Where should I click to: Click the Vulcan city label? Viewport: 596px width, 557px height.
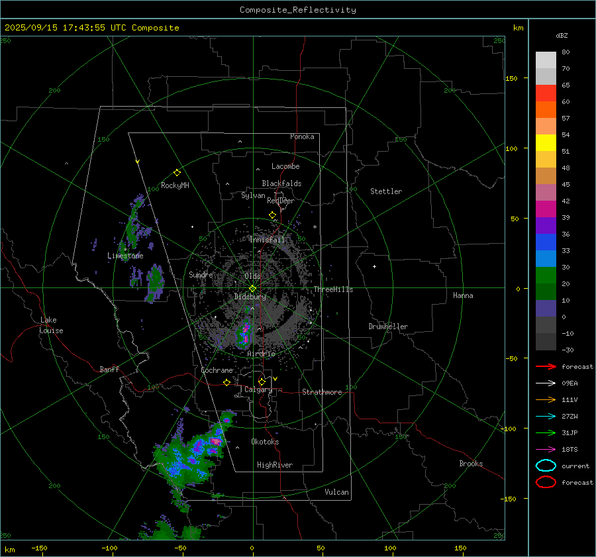pyautogui.click(x=336, y=492)
